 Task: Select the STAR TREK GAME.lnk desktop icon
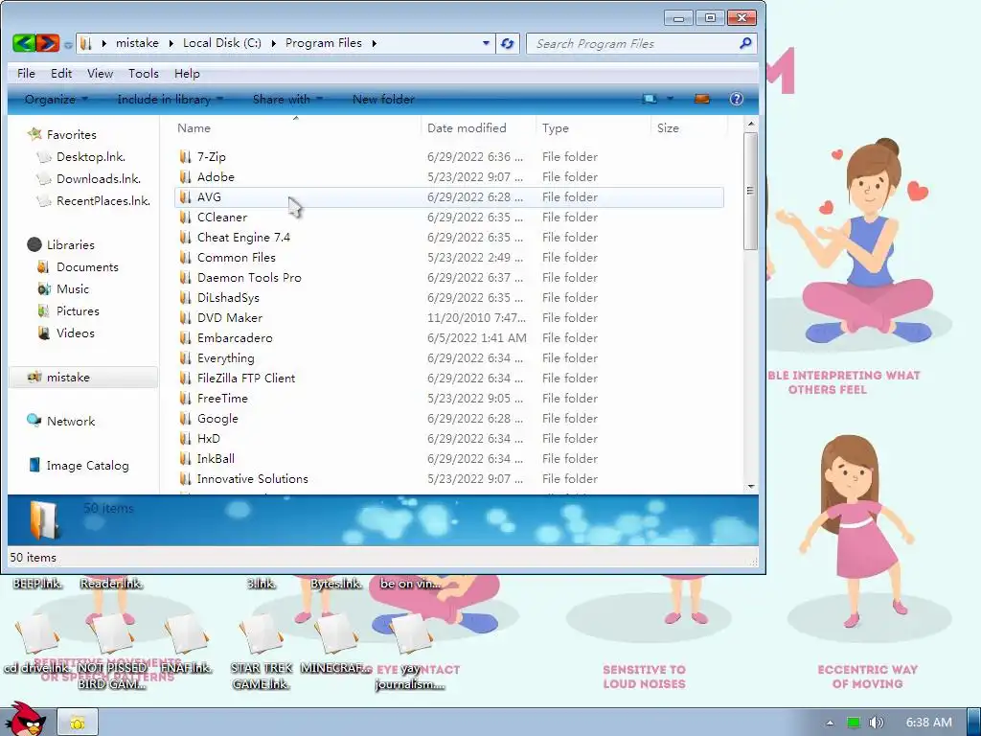[x=261, y=652]
